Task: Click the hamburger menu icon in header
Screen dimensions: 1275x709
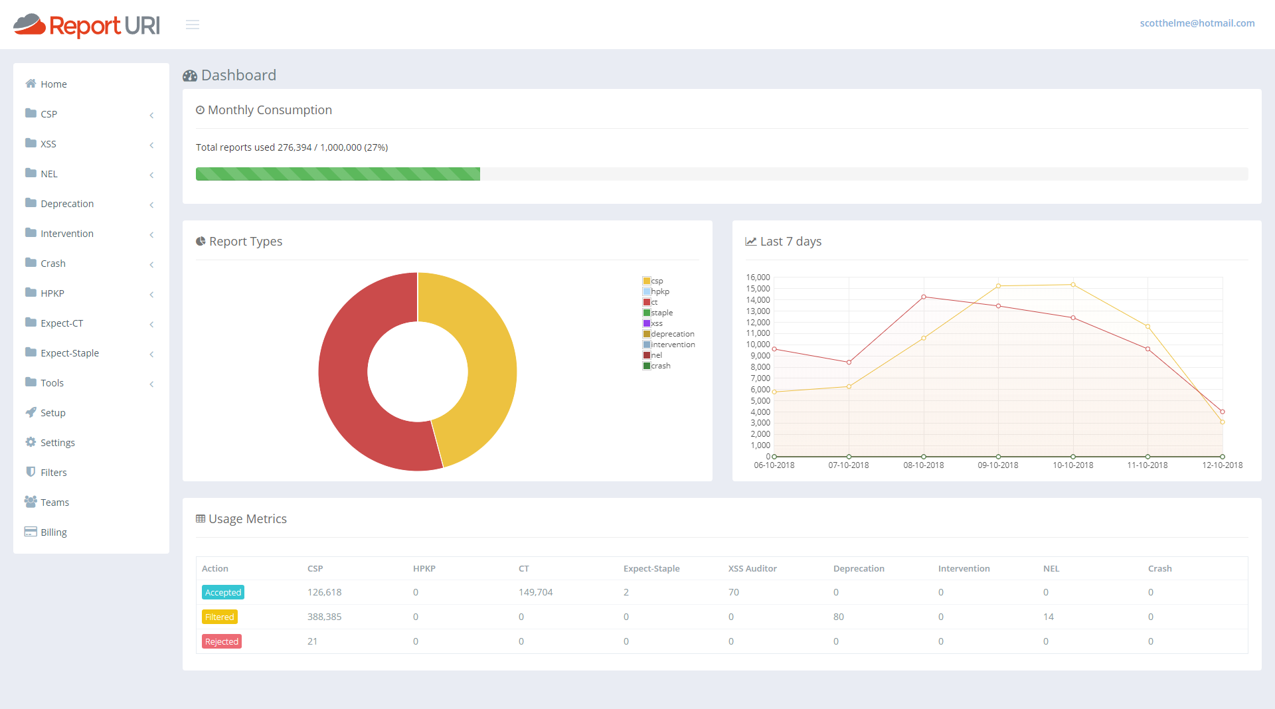Action: tap(193, 25)
